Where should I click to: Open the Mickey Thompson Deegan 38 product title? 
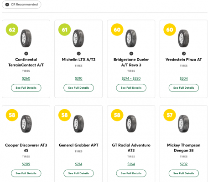tap(184, 148)
